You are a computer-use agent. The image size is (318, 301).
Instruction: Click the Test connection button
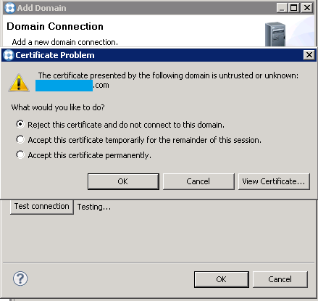[42, 207]
